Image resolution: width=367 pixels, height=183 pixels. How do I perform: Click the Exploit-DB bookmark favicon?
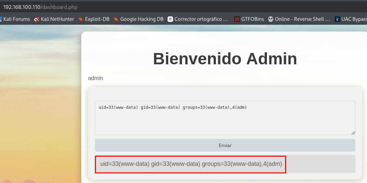(81, 19)
